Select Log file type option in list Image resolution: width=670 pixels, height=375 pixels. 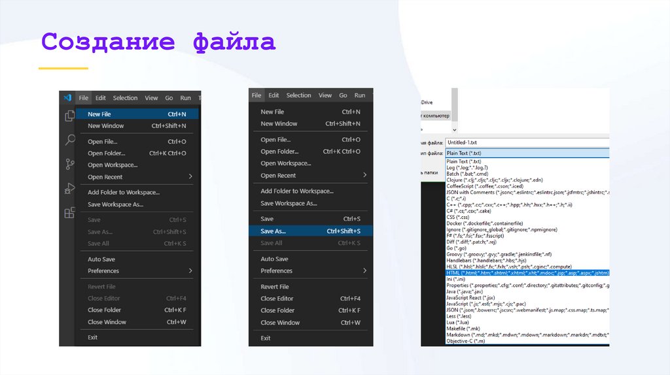(527, 168)
